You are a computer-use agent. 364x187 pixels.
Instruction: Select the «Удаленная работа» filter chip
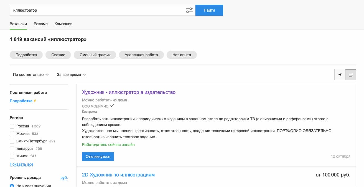tap(141, 55)
